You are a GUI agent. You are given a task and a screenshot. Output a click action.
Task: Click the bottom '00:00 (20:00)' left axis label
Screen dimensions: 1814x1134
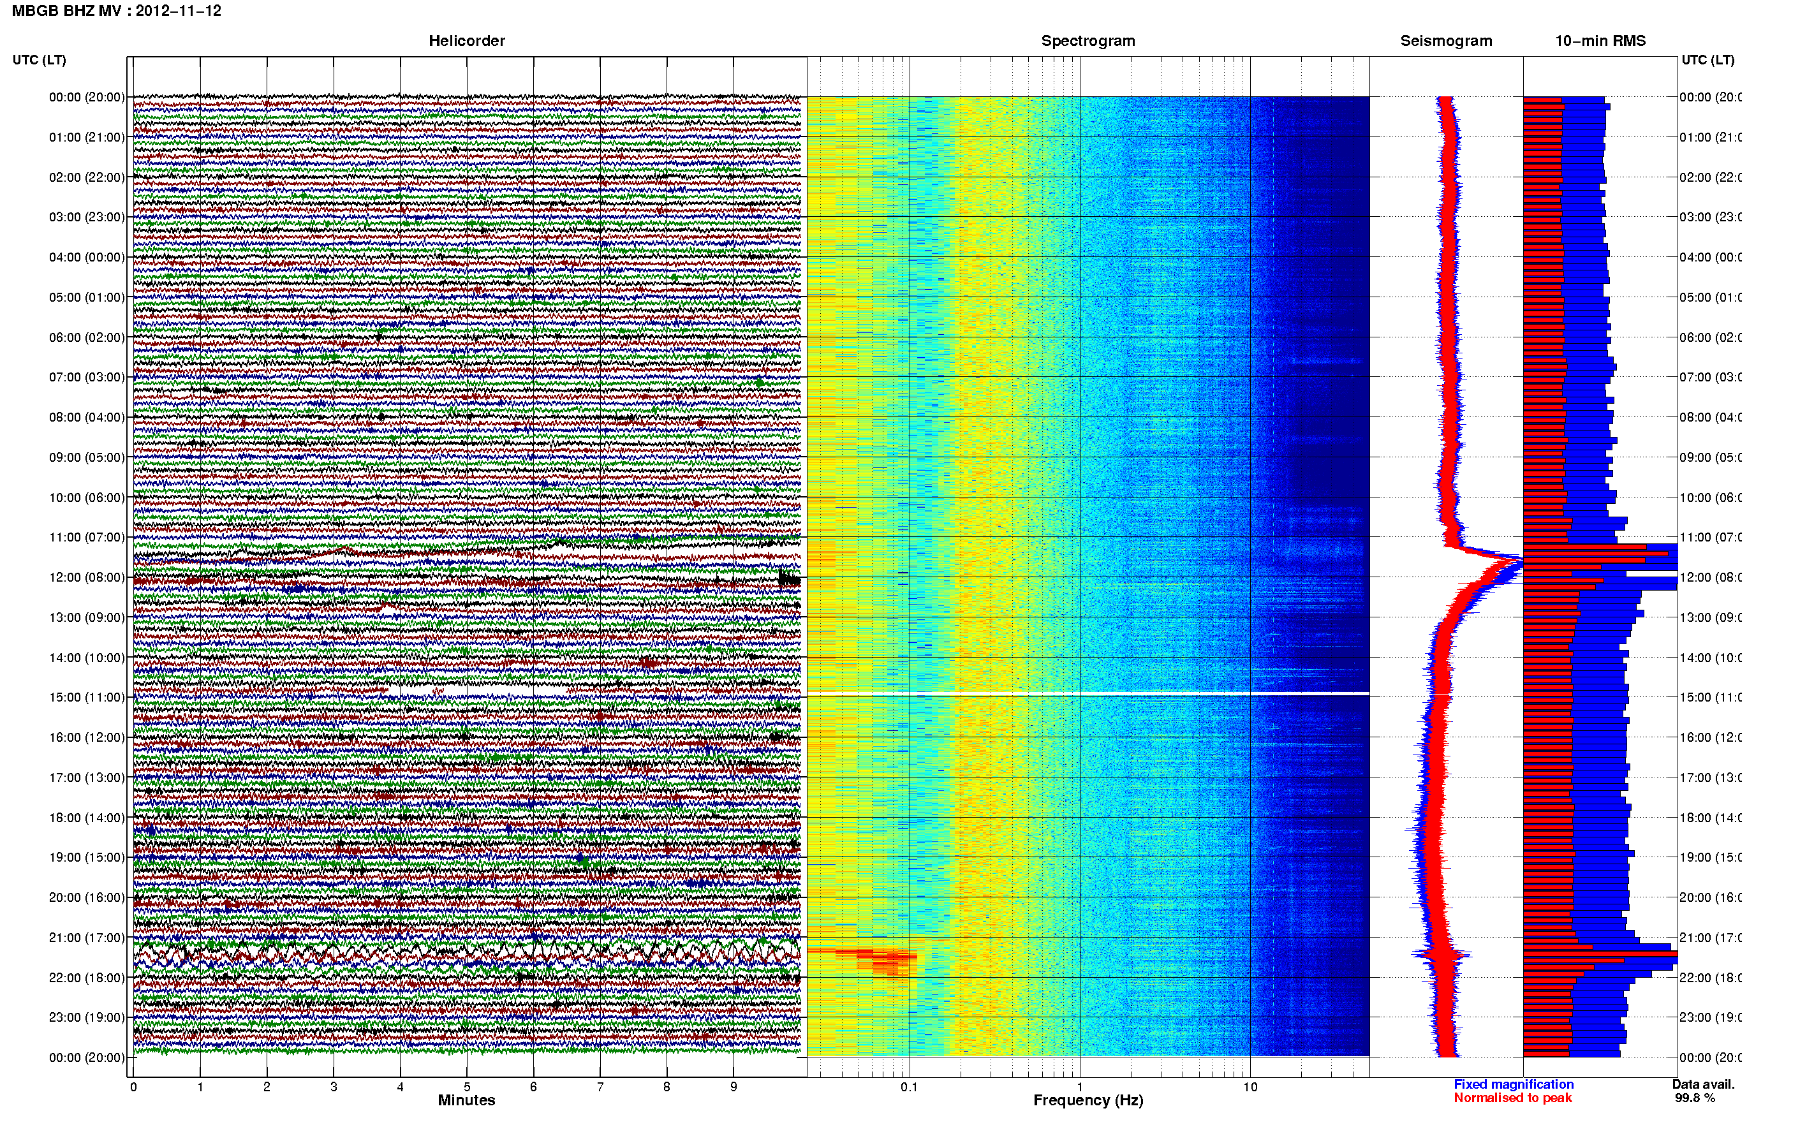(x=87, y=1057)
